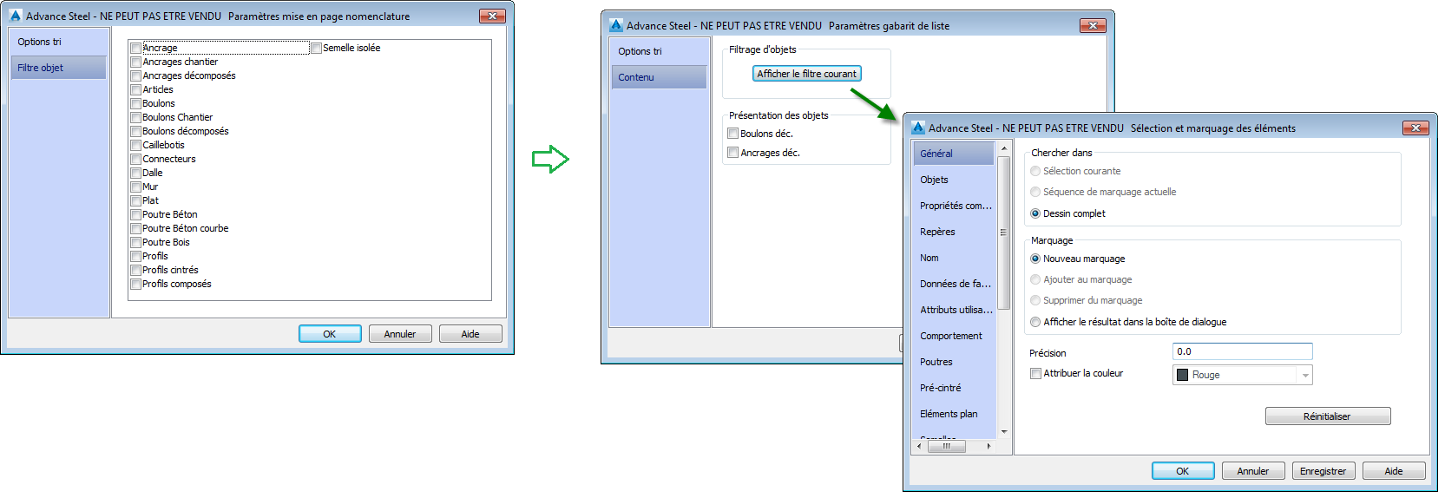1445x498 pixels.
Task: Choose Supprimer du marquage option
Action: (x=1035, y=300)
